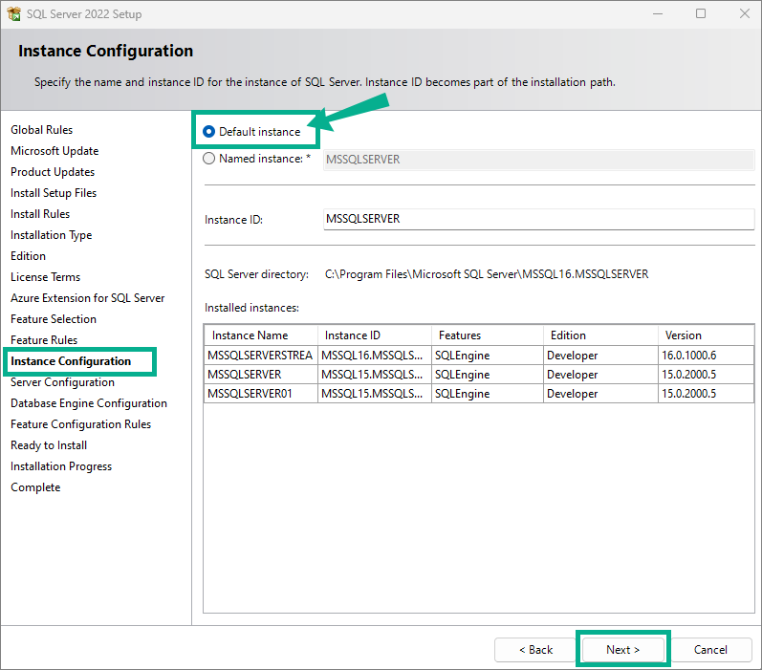762x670 pixels.
Task: Select the MSSQLSERVERSTREA instance row
Action: point(479,356)
